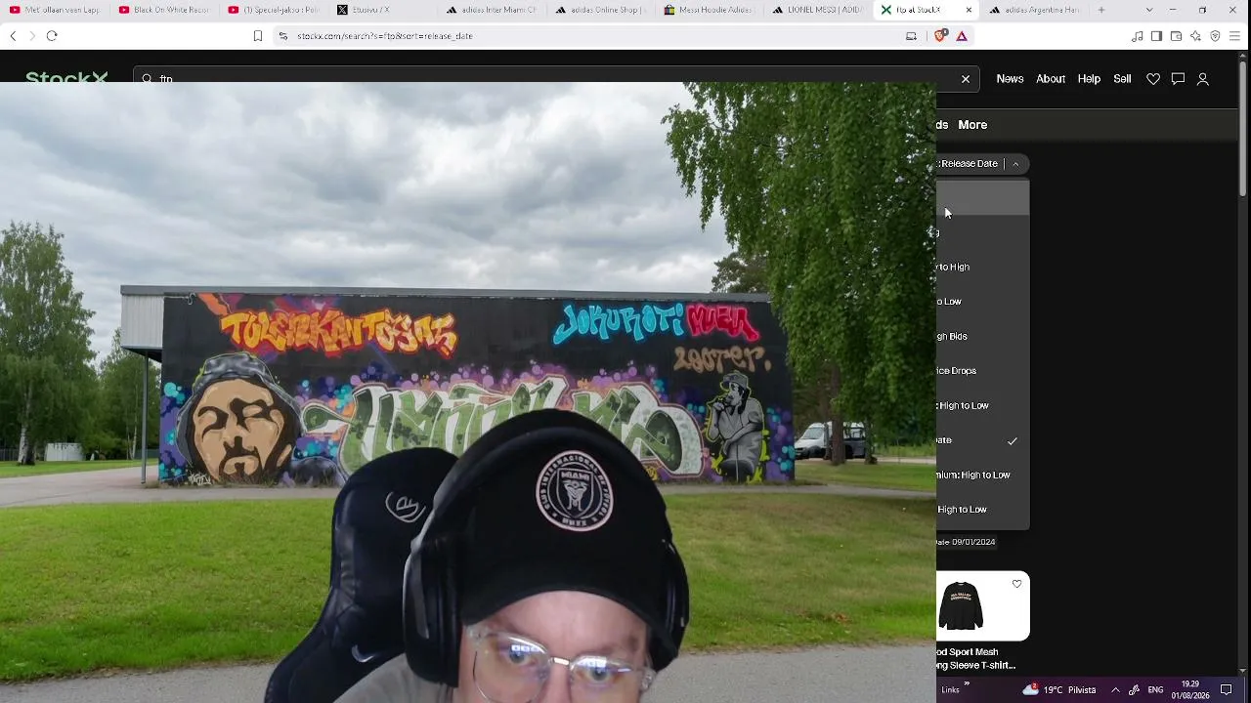Close the ftp at StockX tab
The image size is (1251, 703).
969,10
